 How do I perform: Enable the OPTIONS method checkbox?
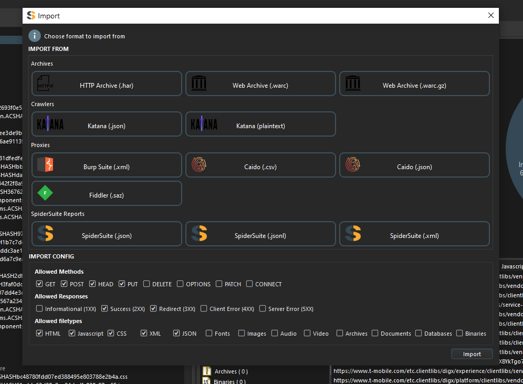tap(180, 284)
